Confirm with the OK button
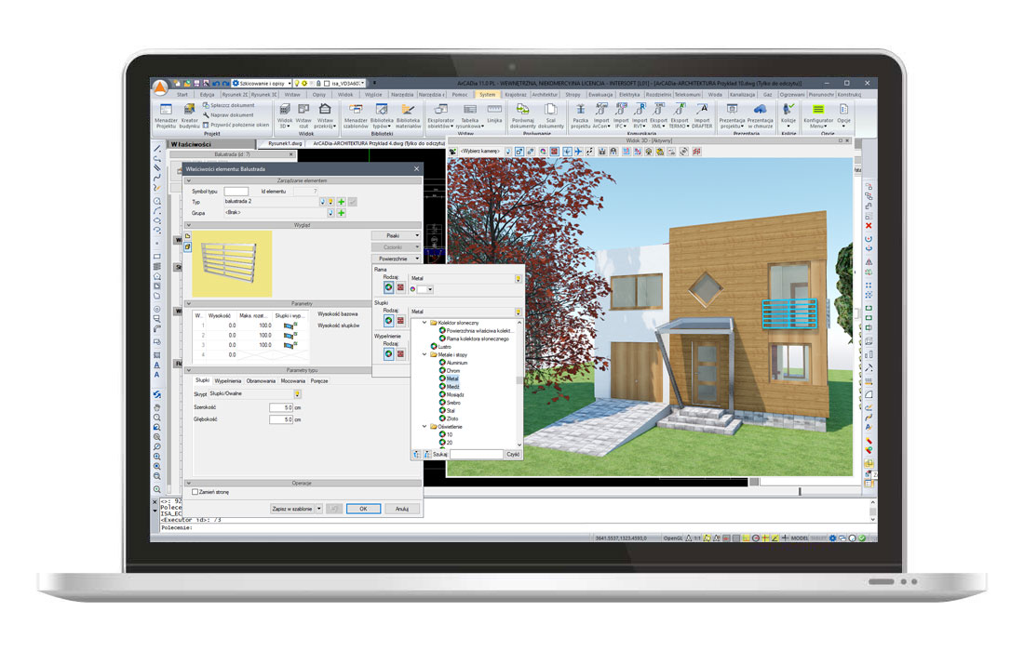 (x=363, y=509)
